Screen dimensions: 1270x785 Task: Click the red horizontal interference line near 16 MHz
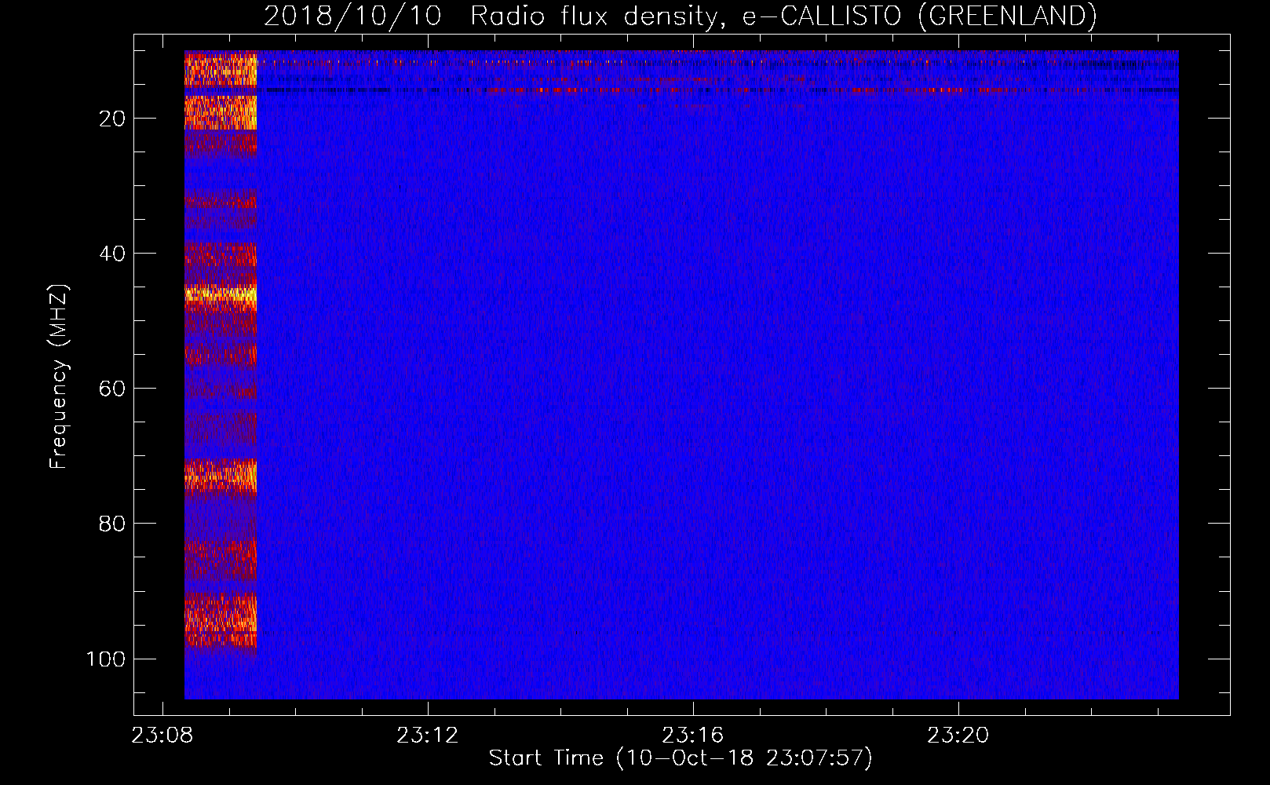tap(721, 90)
